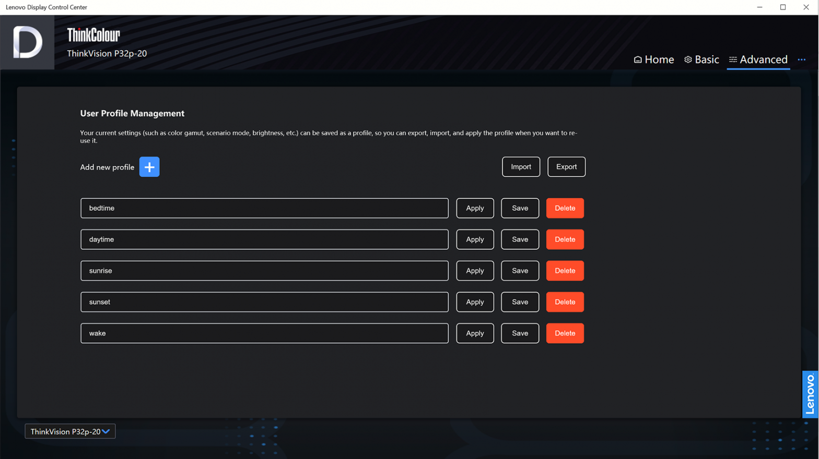Save the sunrise profile
Screen dimensions: 819x459
(520, 271)
